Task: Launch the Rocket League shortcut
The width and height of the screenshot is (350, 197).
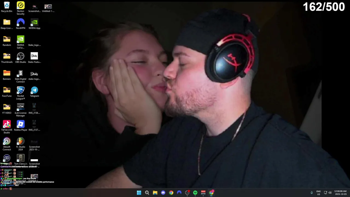Action: click(x=21, y=93)
